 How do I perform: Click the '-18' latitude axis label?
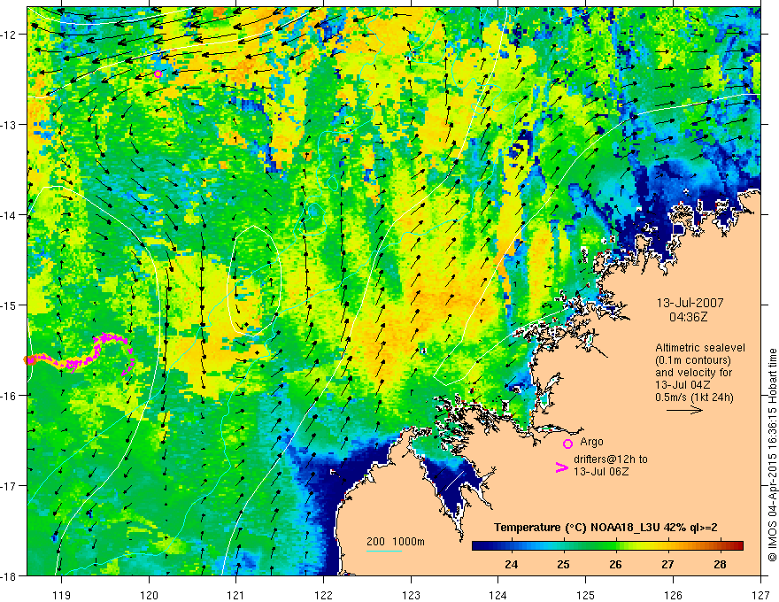pyautogui.click(x=9, y=575)
